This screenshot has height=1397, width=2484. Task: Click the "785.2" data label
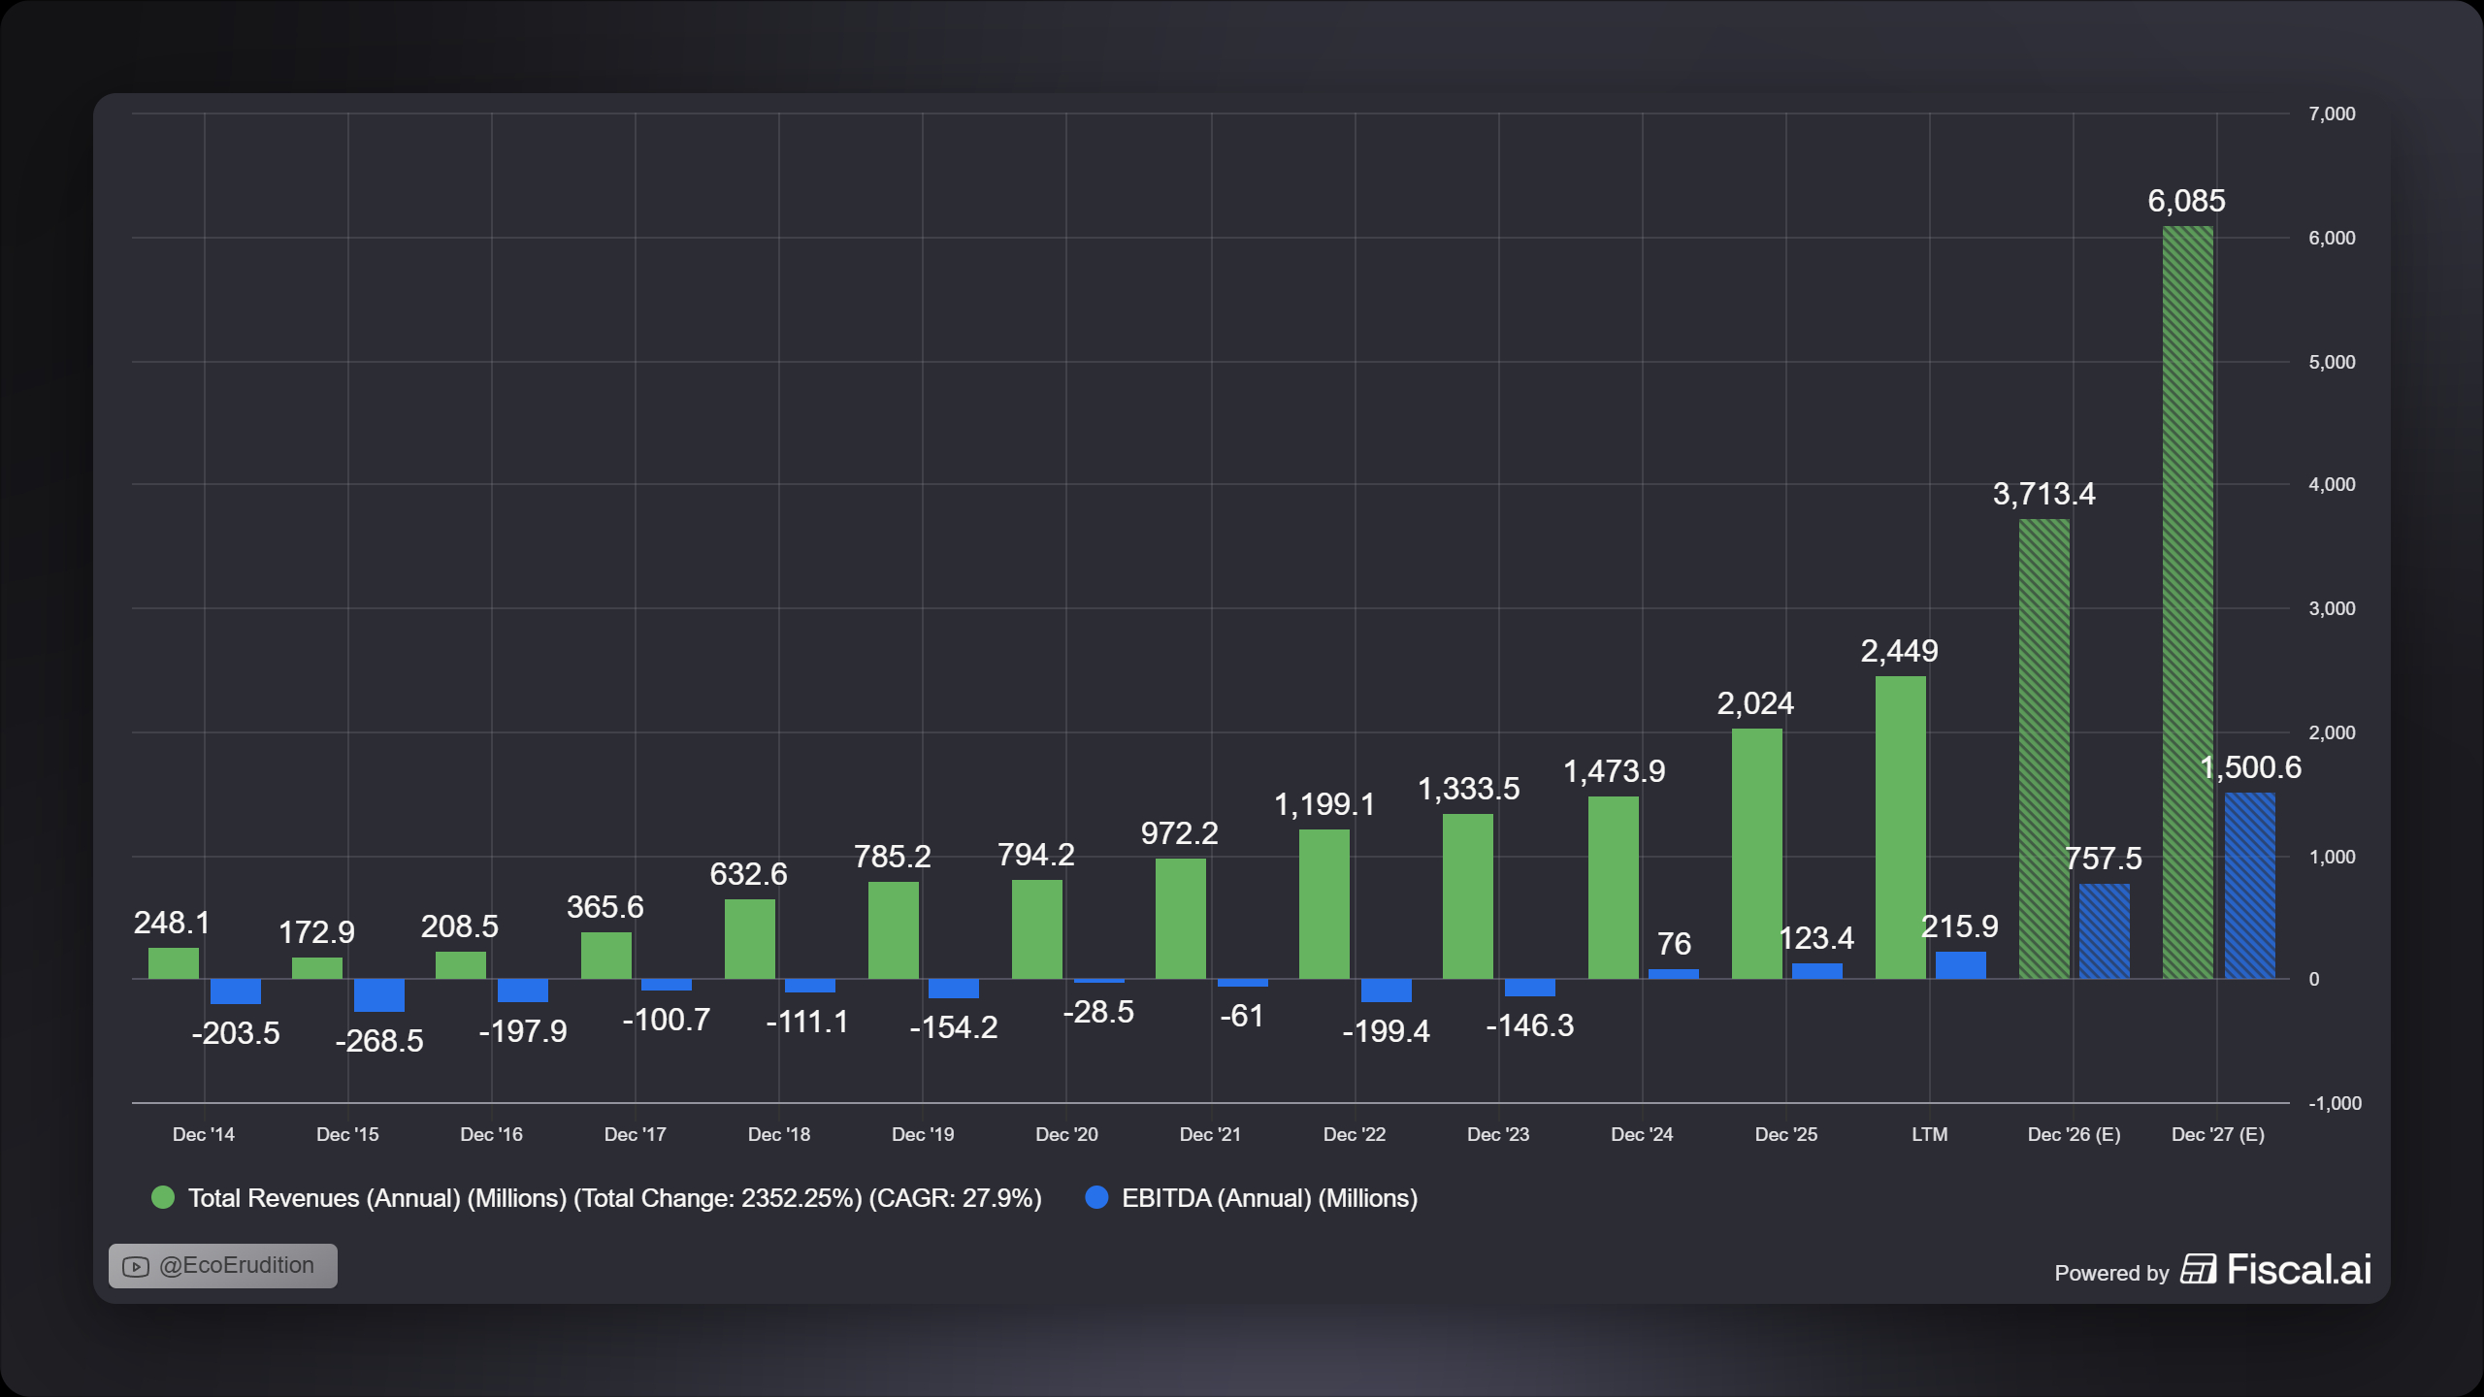click(893, 857)
